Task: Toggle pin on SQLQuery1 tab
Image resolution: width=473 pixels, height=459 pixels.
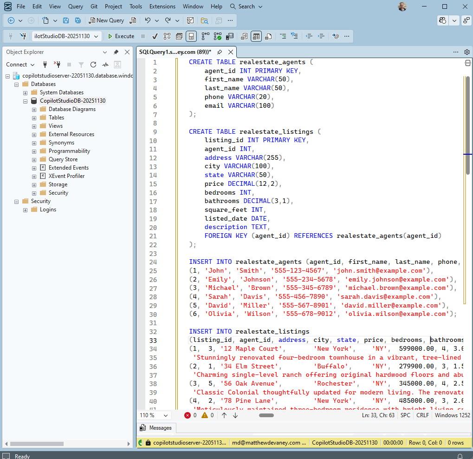Action: pos(220,52)
